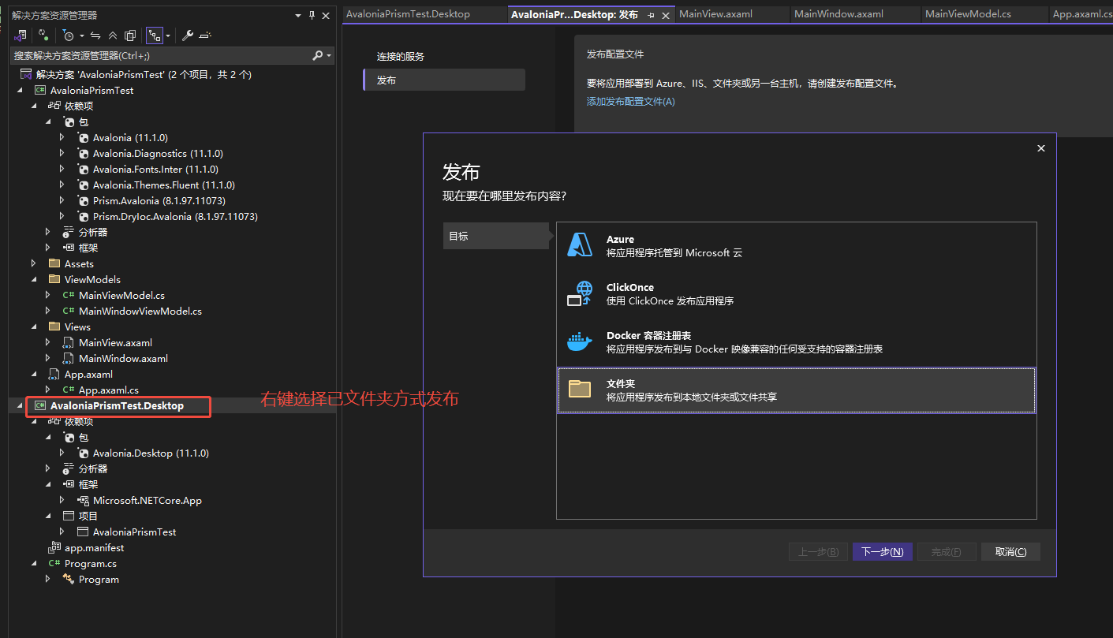Select the 项目 node under Desktop dependencies
The width and height of the screenshot is (1113, 638).
(x=88, y=516)
